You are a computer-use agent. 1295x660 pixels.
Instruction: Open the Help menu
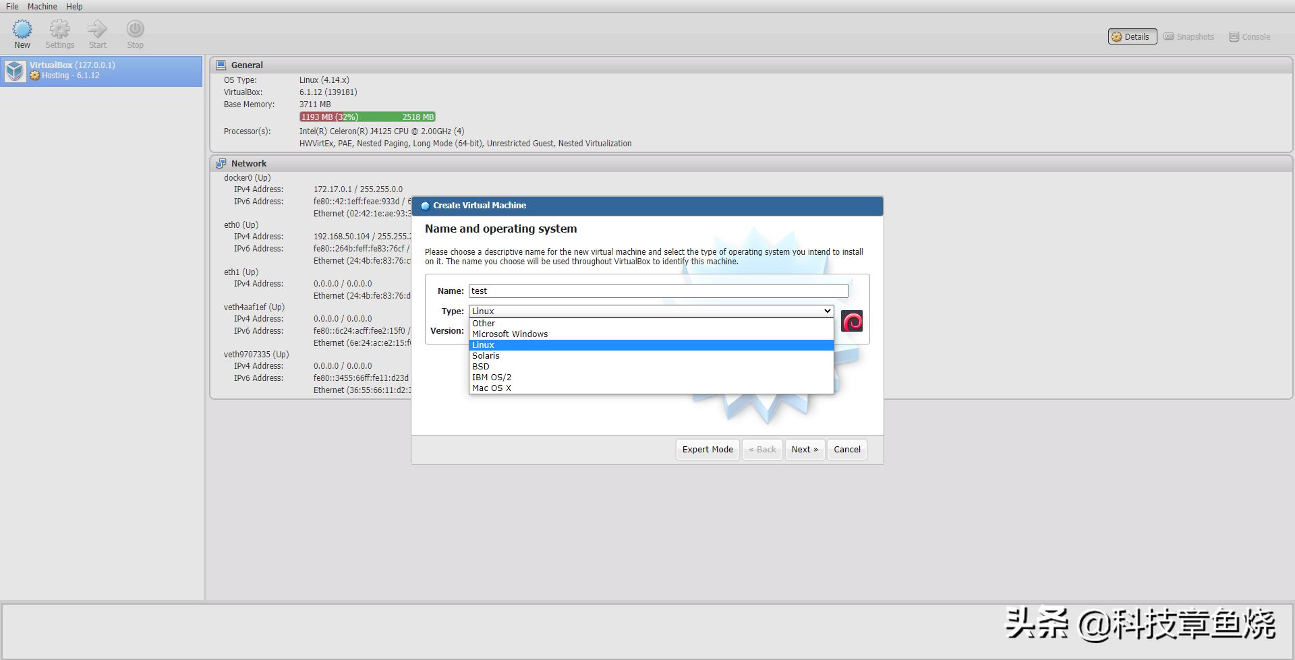[x=74, y=6]
